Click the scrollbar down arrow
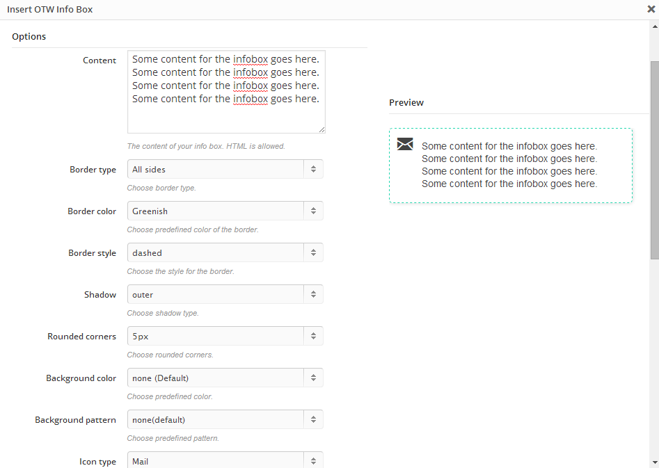Viewport: 659px width, 468px height. click(655, 461)
